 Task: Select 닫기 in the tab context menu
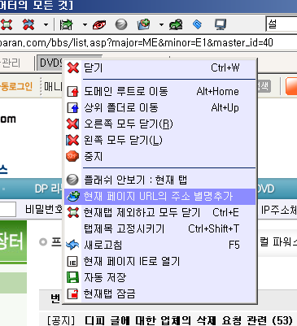(160, 67)
